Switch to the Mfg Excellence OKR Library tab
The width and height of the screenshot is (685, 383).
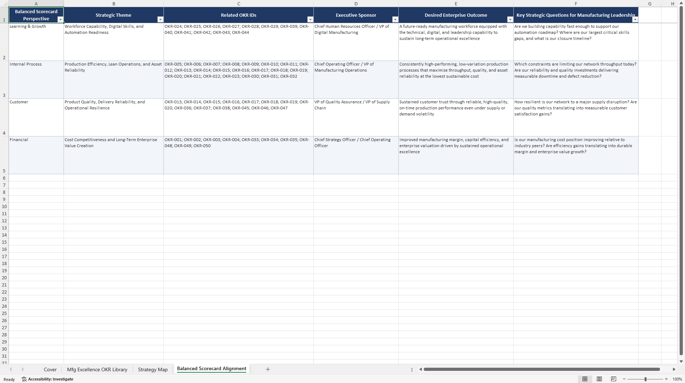click(x=97, y=369)
